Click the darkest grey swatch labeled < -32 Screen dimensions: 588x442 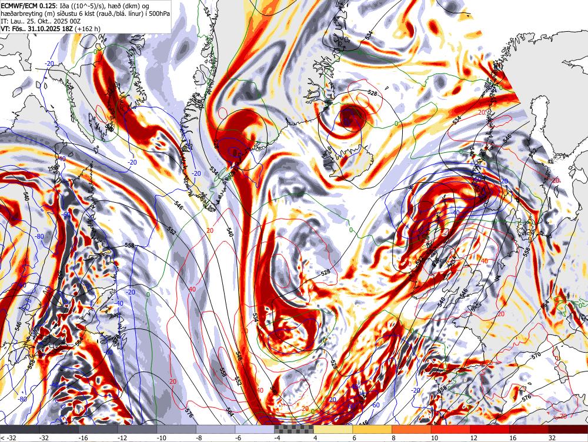[19, 429]
